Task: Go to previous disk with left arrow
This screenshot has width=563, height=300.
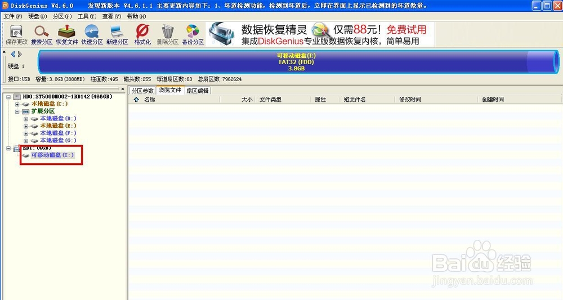Action: click(13, 54)
